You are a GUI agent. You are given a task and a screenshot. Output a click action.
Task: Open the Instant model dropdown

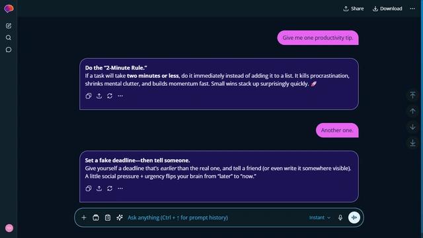coord(320,218)
